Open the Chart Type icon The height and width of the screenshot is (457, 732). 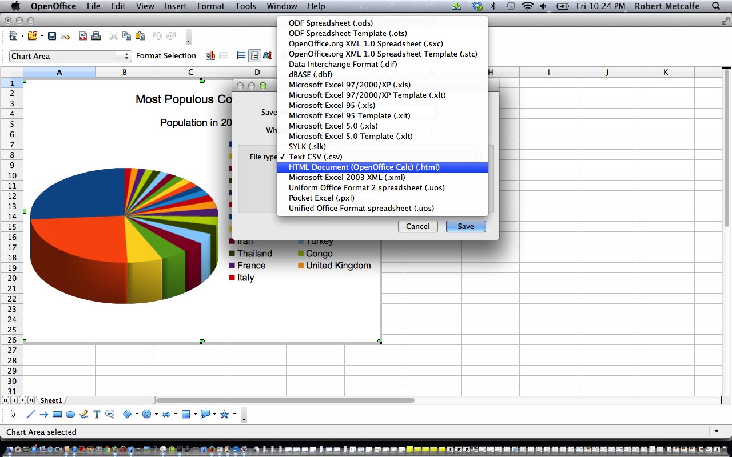[x=210, y=55]
